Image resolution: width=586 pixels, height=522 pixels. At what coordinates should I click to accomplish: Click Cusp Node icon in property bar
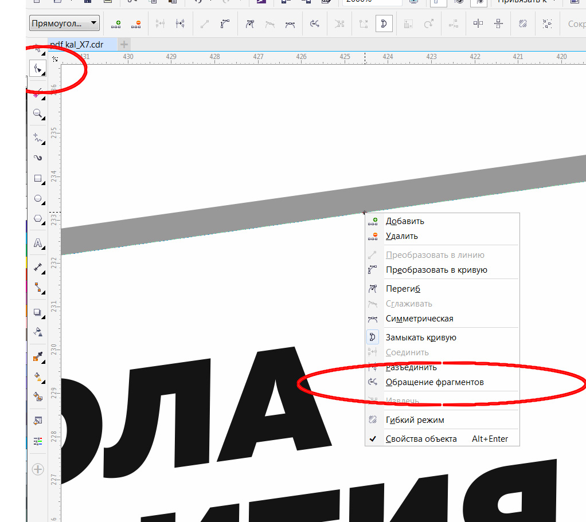(x=249, y=24)
